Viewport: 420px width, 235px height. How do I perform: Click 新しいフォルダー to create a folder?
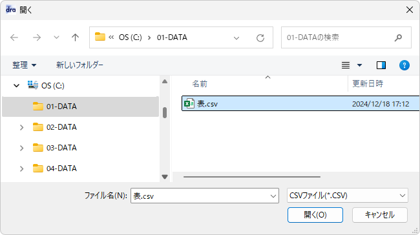[79, 65]
